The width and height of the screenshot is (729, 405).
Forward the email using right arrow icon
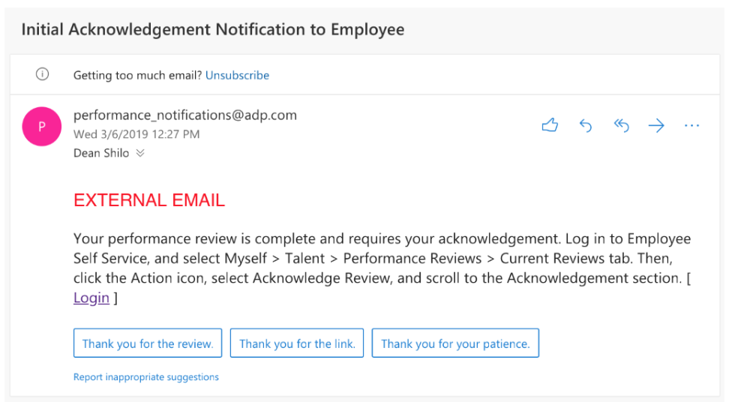tap(656, 125)
